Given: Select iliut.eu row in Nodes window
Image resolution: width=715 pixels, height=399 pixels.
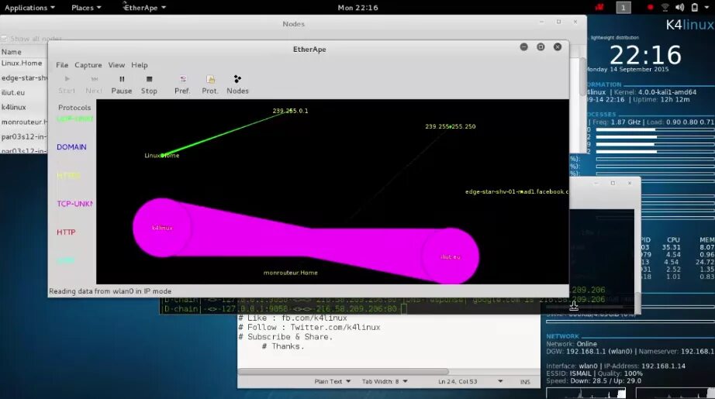Looking at the screenshot, I should [x=24, y=92].
